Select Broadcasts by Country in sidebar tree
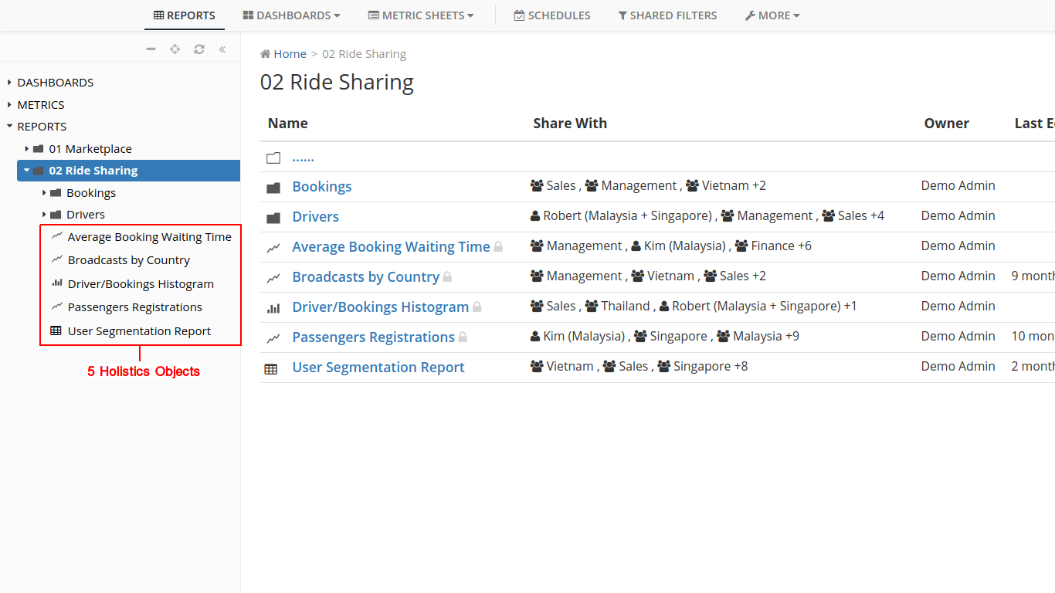 (x=128, y=260)
